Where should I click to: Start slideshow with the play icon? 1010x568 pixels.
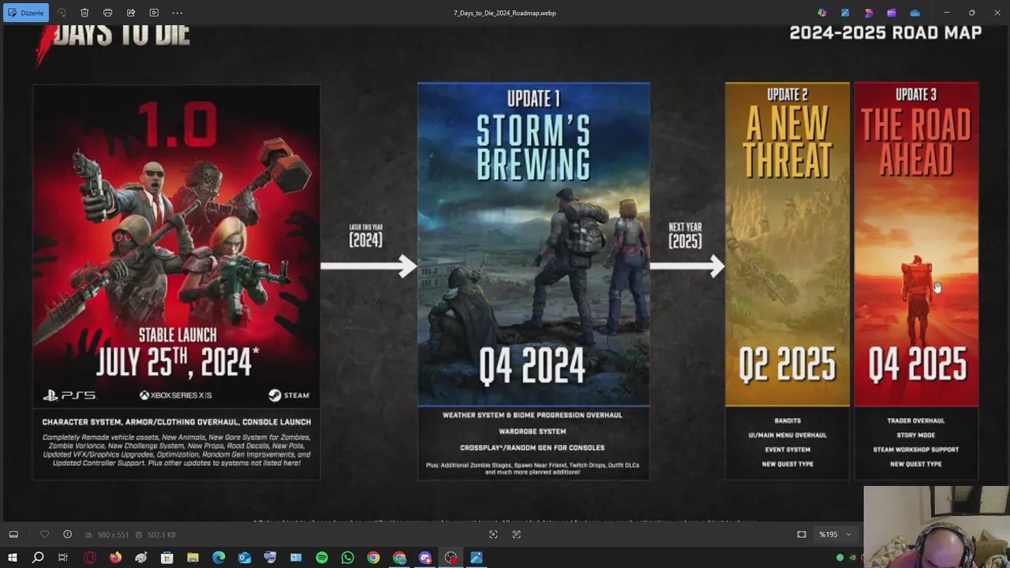(154, 13)
